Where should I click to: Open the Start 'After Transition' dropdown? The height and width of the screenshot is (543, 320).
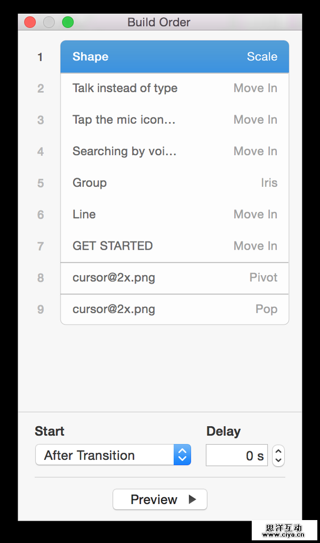104,456
